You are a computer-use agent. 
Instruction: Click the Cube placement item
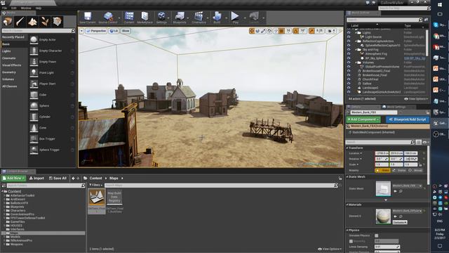pyautogui.click(x=52, y=95)
